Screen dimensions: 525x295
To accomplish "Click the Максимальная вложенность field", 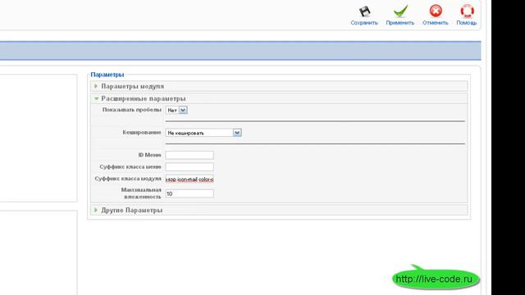I will (189, 193).
